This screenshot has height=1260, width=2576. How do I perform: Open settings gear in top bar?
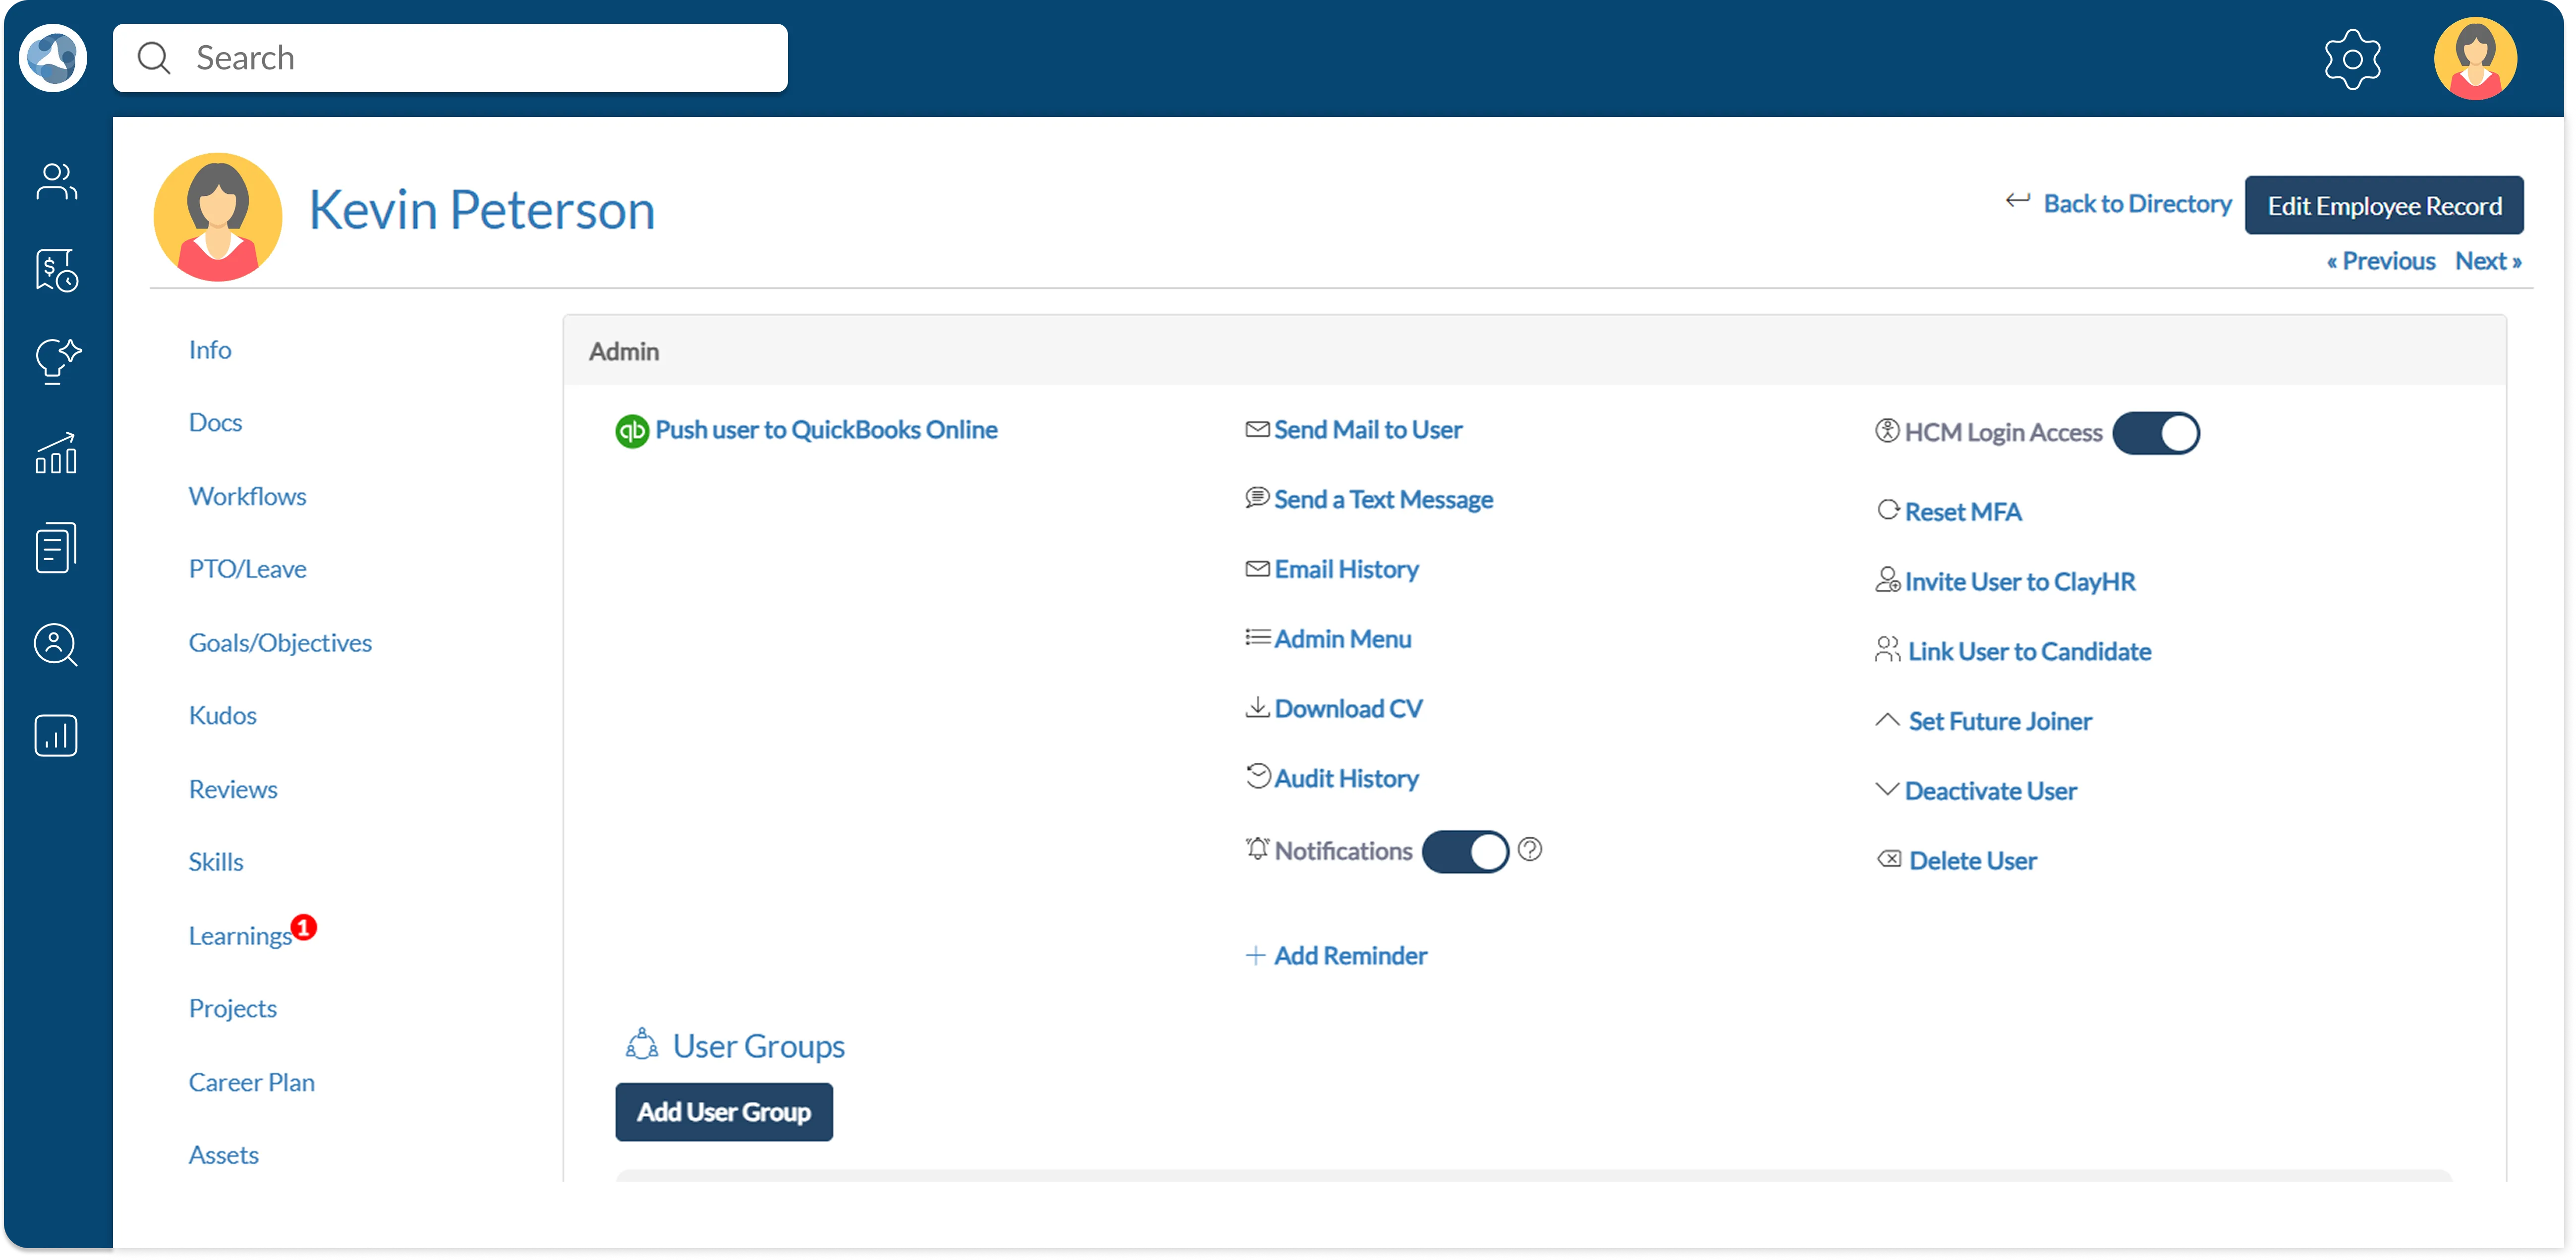click(2352, 59)
